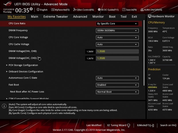The image size is (178, 133).
Task: Switch to the Extreme Tweaker tab
Action: pyautogui.click(x=56, y=17)
